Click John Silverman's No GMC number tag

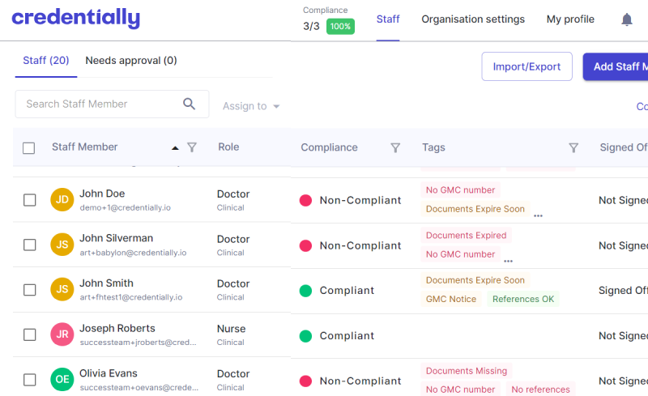460,254
